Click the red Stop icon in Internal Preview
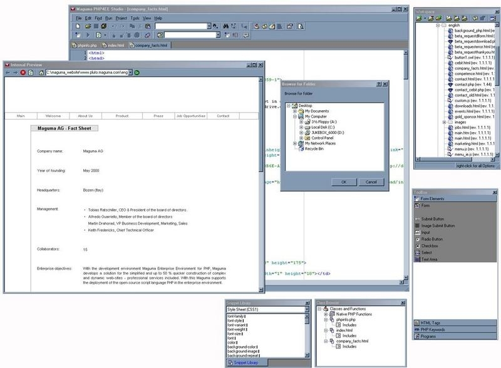The image size is (501, 368). (x=23, y=73)
